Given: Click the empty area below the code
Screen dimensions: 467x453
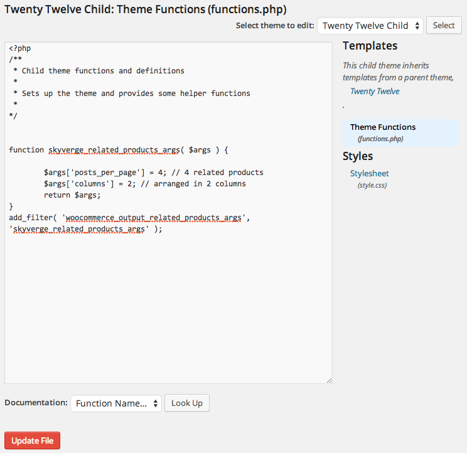Looking at the screenshot, I should [x=168, y=307].
